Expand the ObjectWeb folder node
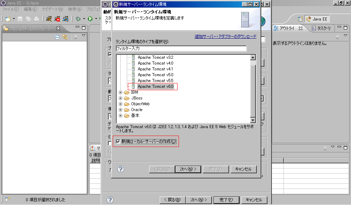The width and height of the screenshot is (351, 205). coord(120,104)
